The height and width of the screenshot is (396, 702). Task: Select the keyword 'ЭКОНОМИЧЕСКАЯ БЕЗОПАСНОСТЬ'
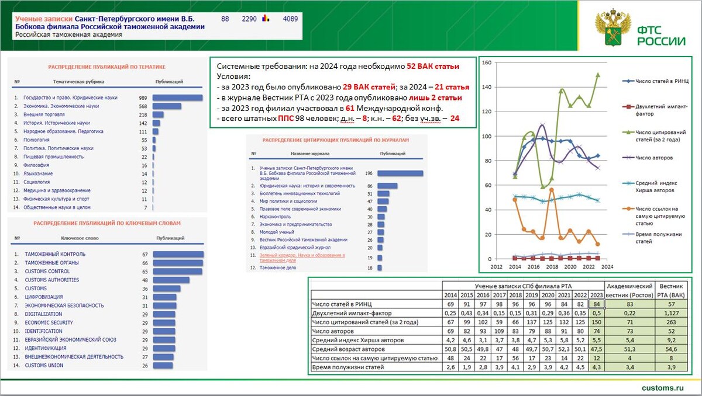pos(64,305)
